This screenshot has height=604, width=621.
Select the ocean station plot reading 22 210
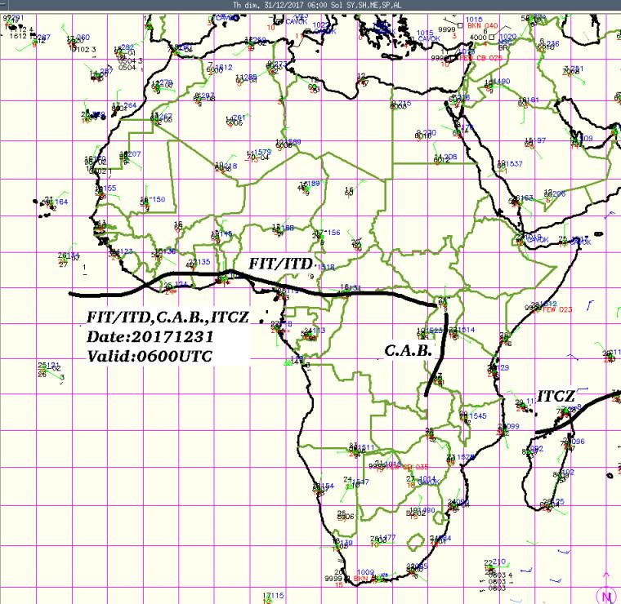[x=496, y=562]
